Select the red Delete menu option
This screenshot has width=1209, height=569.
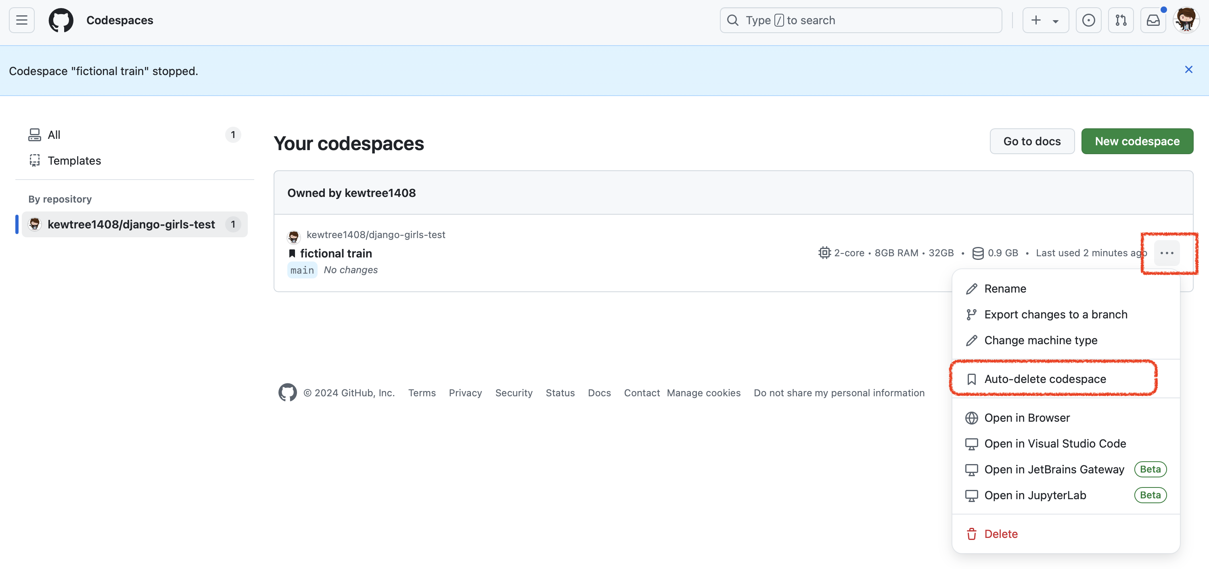[1001, 534]
